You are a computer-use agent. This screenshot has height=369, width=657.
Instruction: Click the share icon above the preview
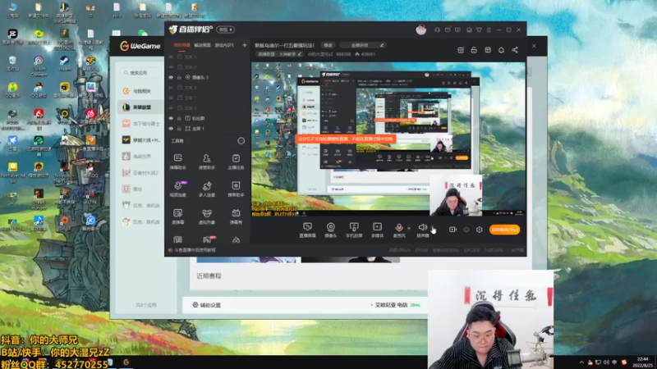point(515,50)
